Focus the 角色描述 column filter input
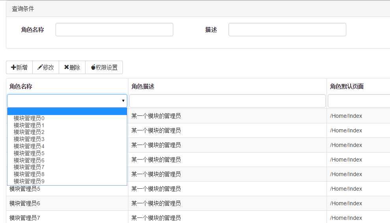This screenshot has width=390, height=223. click(x=227, y=101)
